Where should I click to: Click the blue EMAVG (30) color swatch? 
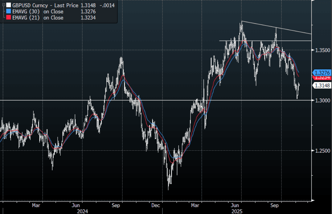click(x=8, y=12)
